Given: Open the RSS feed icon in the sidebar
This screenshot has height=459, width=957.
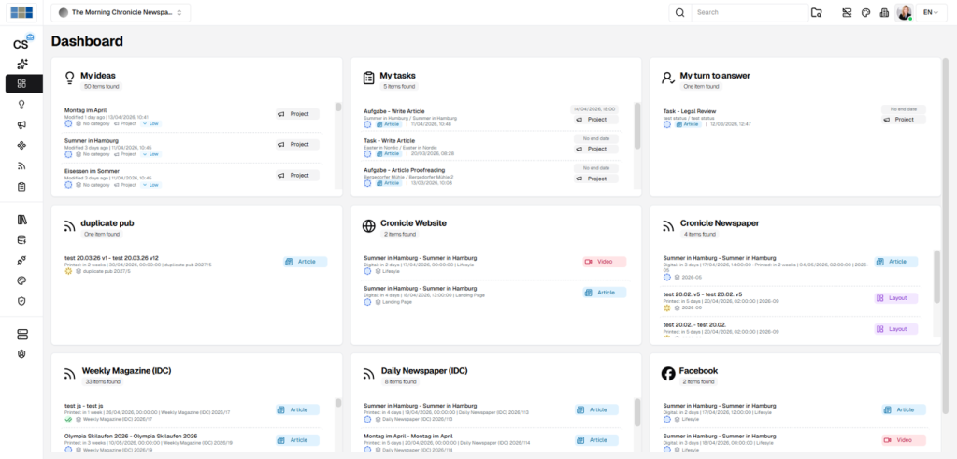Looking at the screenshot, I should [x=21, y=166].
